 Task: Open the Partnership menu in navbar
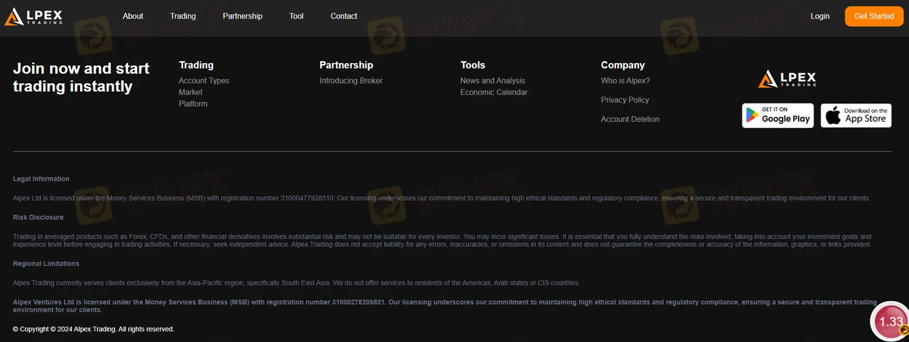242,16
